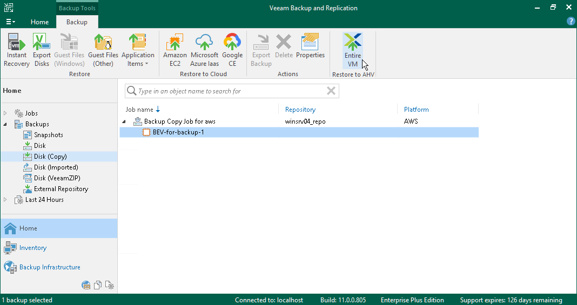This screenshot has height=305, width=577.
Task: Select External Repository node
Action: click(x=61, y=189)
